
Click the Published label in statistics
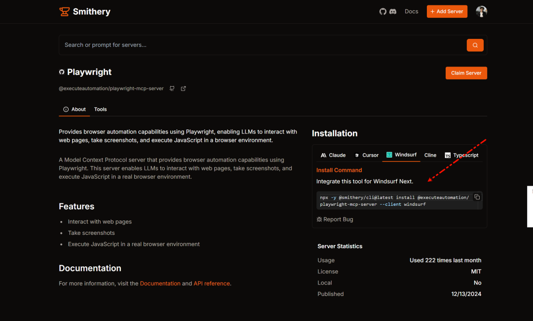(x=330, y=294)
